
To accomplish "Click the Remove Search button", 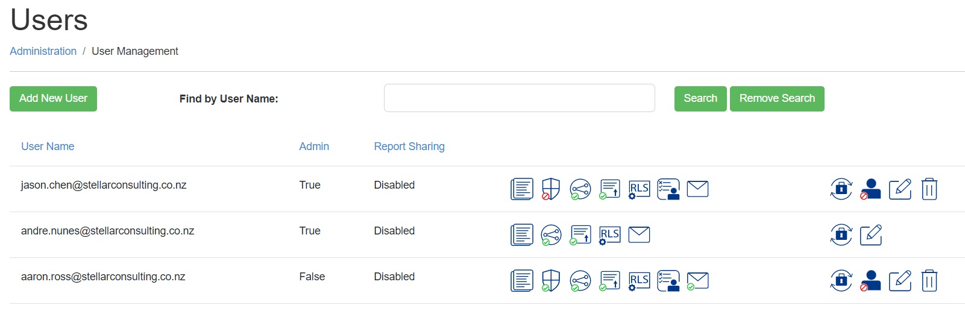I will coord(777,99).
